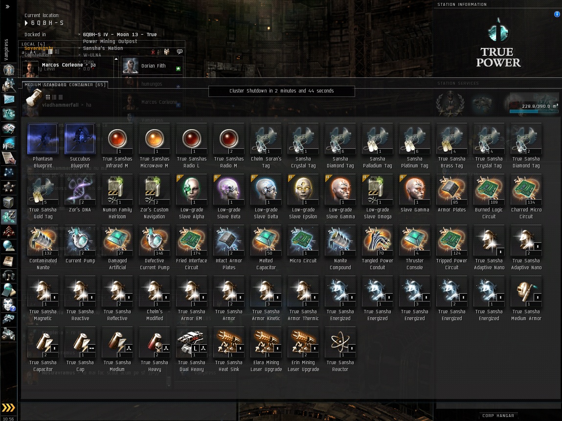
Task: Select the Vampiress character name tab on sidebar
Action: (x=6, y=49)
